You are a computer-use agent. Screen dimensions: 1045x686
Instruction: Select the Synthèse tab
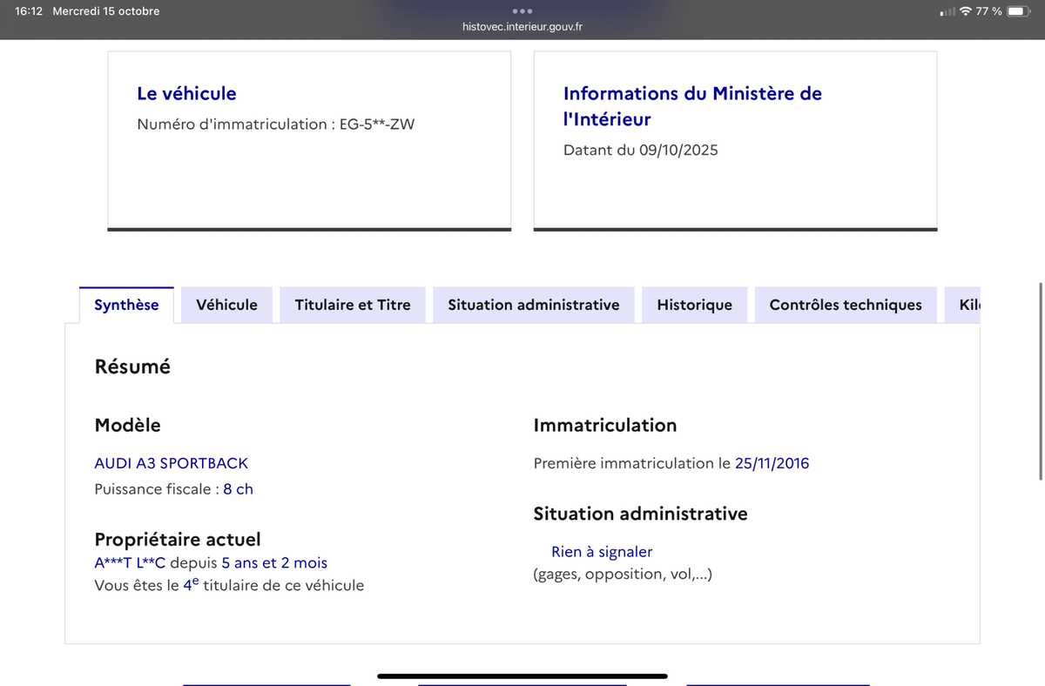pyautogui.click(x=126, y=305)
